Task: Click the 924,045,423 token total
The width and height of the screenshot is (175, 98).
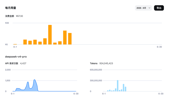Action: 106,63
